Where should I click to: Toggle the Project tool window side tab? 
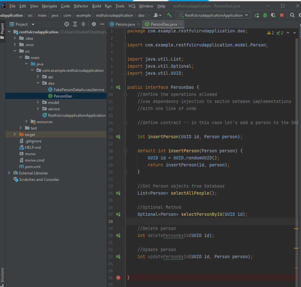[x=3, y=31]
